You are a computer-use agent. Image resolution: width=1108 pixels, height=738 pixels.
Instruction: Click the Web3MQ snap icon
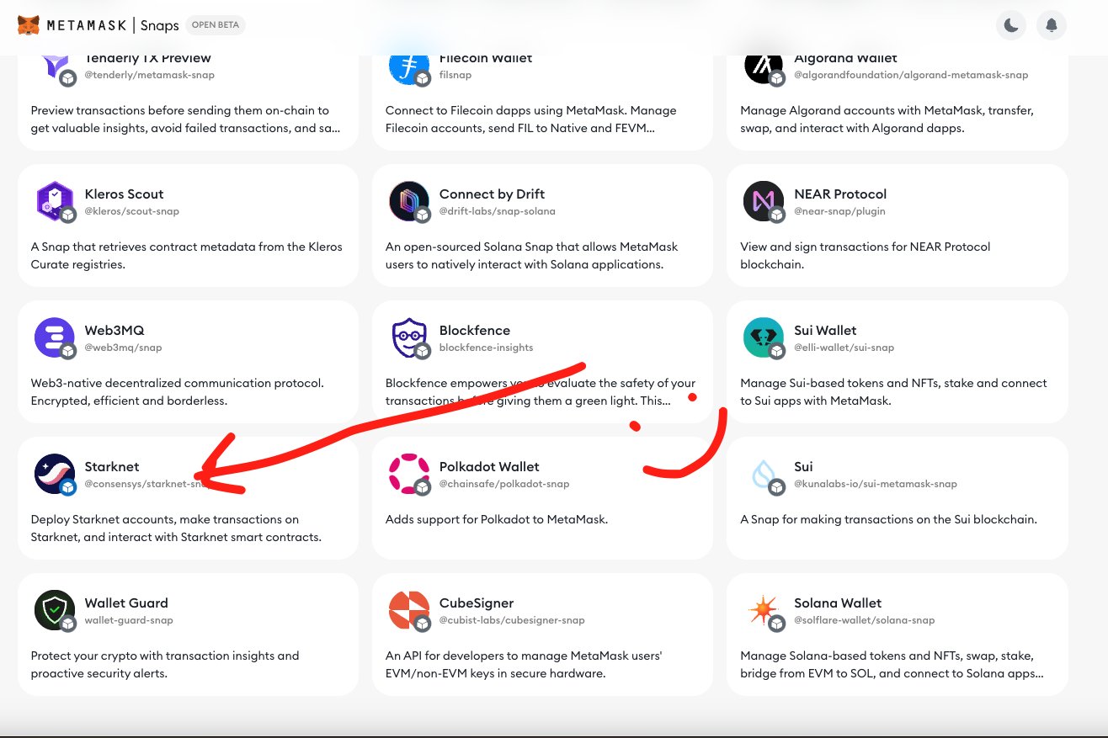coord(54,337)
